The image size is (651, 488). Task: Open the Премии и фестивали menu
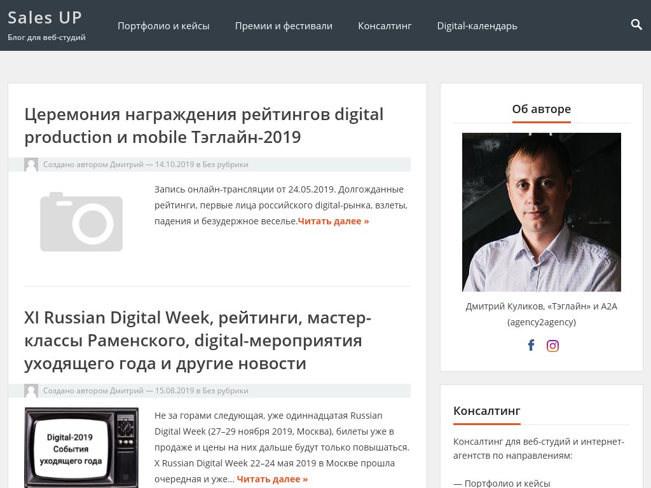pyautogui.click(x=284, y=25)
